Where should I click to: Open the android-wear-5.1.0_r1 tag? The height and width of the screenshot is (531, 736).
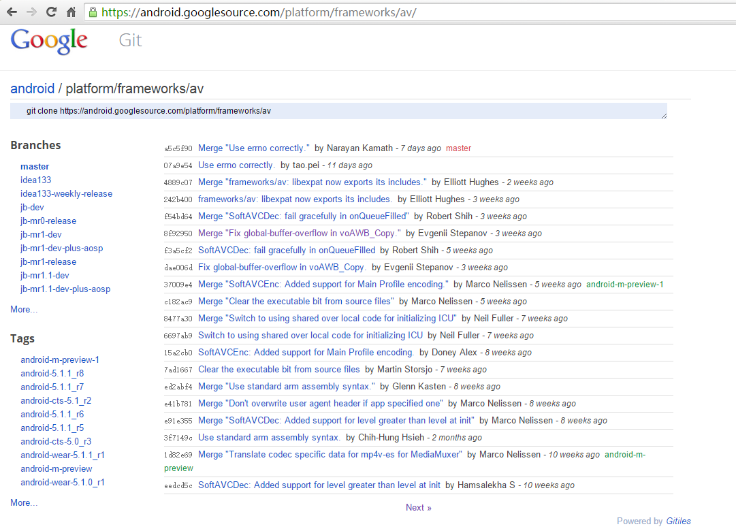click(63, 482)
